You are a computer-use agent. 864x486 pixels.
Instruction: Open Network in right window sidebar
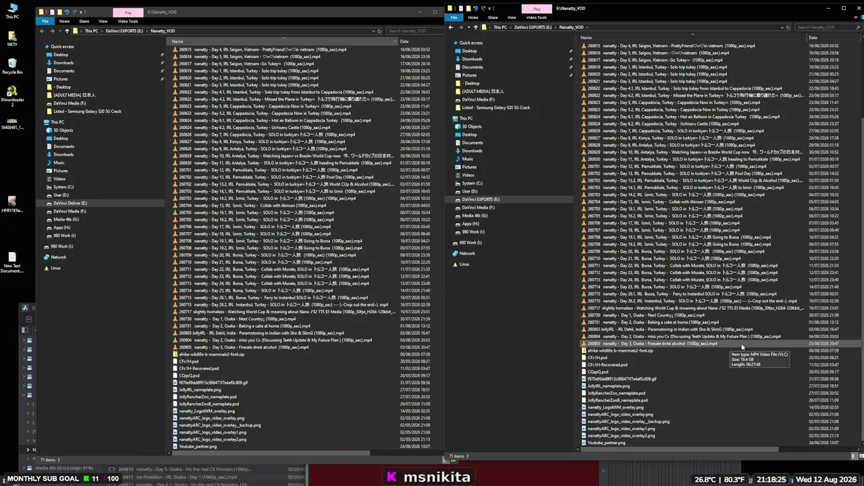tap(467, 253)
